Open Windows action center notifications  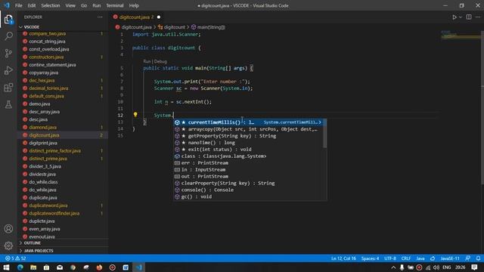(474, 267)
